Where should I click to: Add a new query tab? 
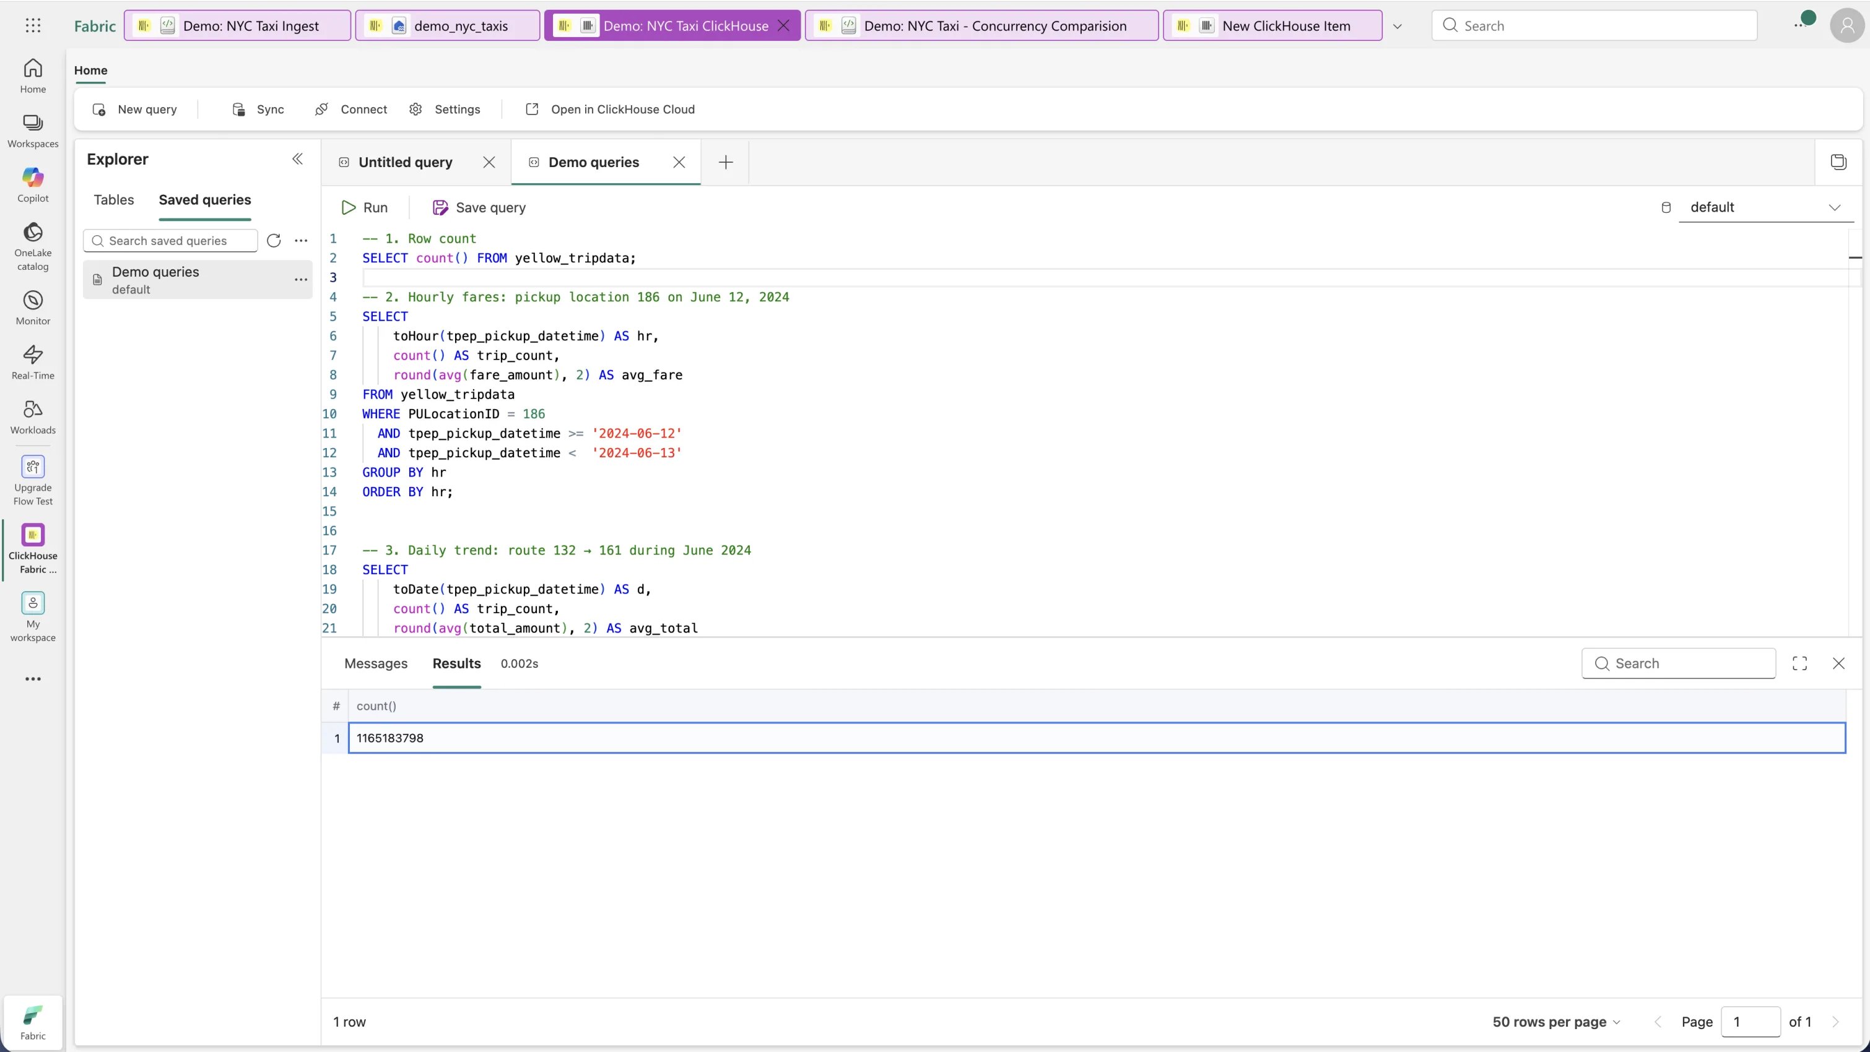[x=725, y=163]
